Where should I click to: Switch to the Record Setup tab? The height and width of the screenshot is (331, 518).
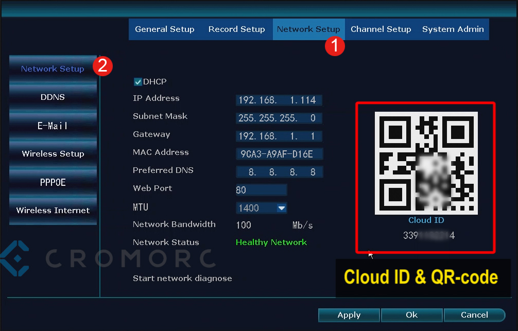pos(236,29)
